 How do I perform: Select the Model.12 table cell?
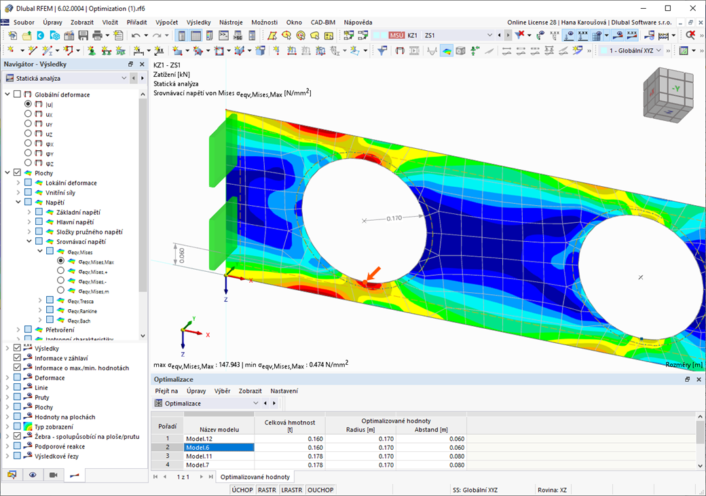click(219, 438)
